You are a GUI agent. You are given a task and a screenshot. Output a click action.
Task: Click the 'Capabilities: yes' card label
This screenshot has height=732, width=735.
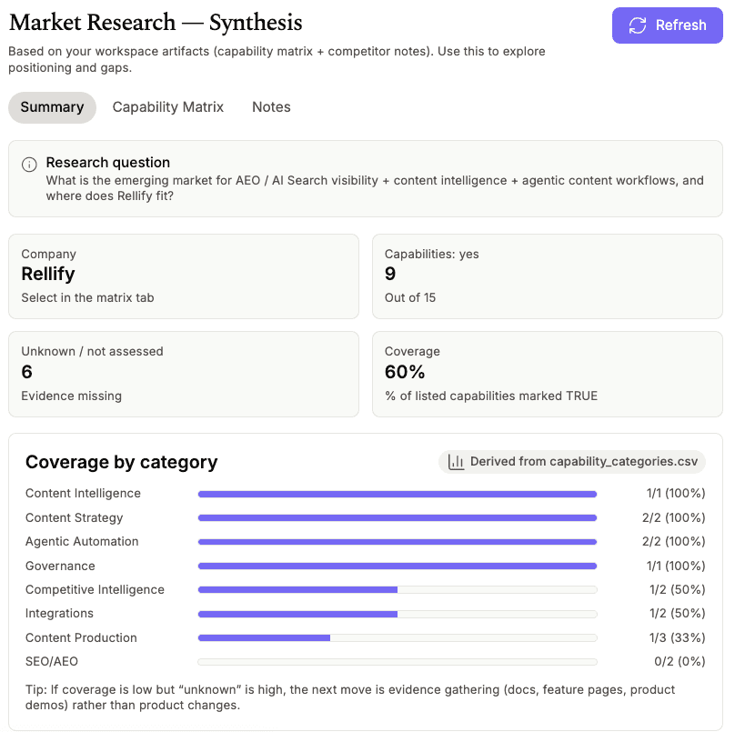432,254
